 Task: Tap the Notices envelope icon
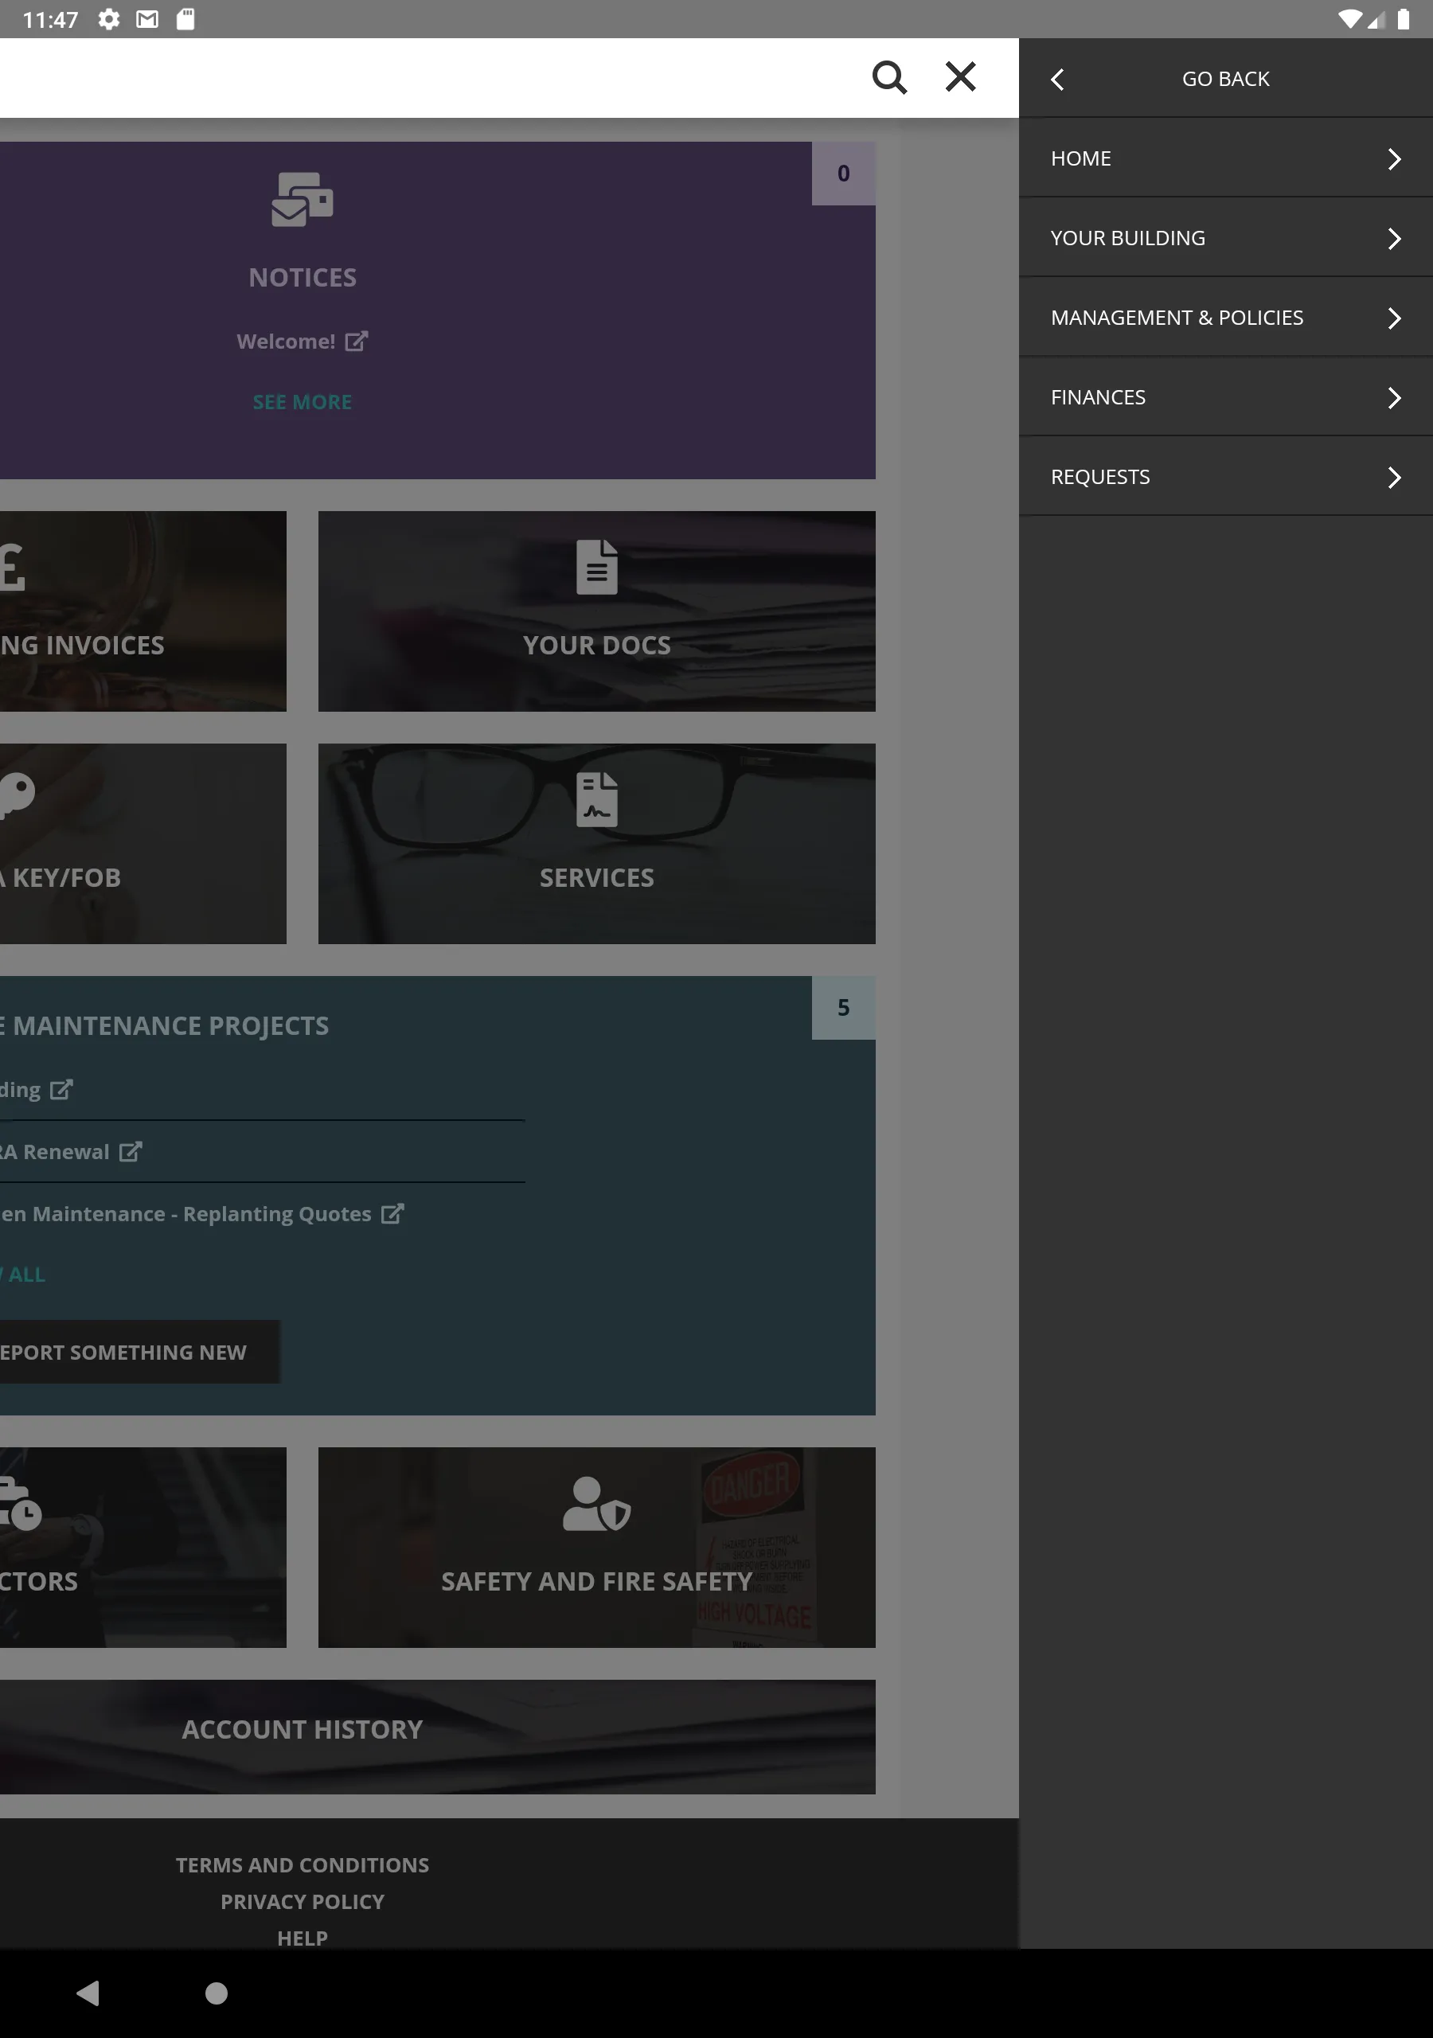click(302, 200)
